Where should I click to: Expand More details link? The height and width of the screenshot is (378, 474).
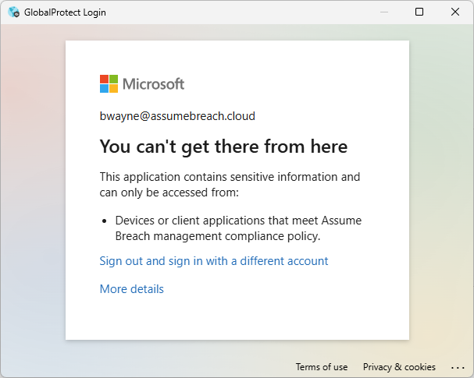pyautogui.click(x=131, y=289)
